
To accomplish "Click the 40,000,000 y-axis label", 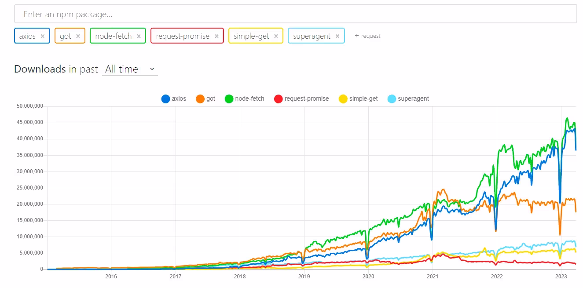I will click(x=30, y=139).
